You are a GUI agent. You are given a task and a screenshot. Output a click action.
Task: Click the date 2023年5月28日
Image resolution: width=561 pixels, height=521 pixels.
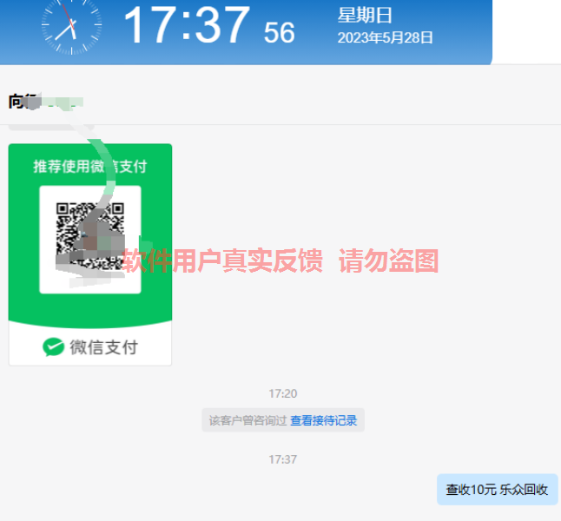click(x=385, y=37)
